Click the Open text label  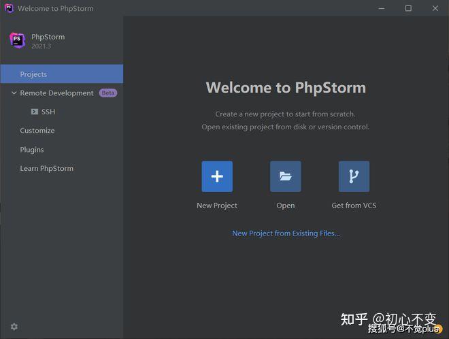(285, 206)
